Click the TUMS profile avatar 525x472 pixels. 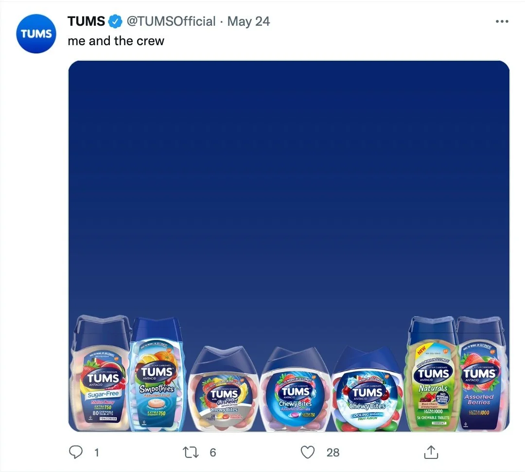36,34
